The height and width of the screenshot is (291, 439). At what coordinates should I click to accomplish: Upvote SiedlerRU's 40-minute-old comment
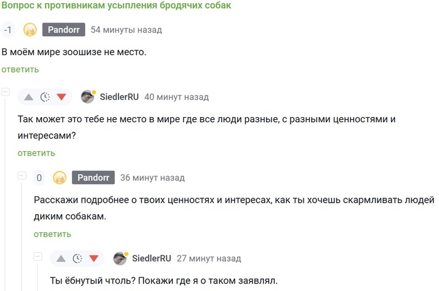click(29, 97)
